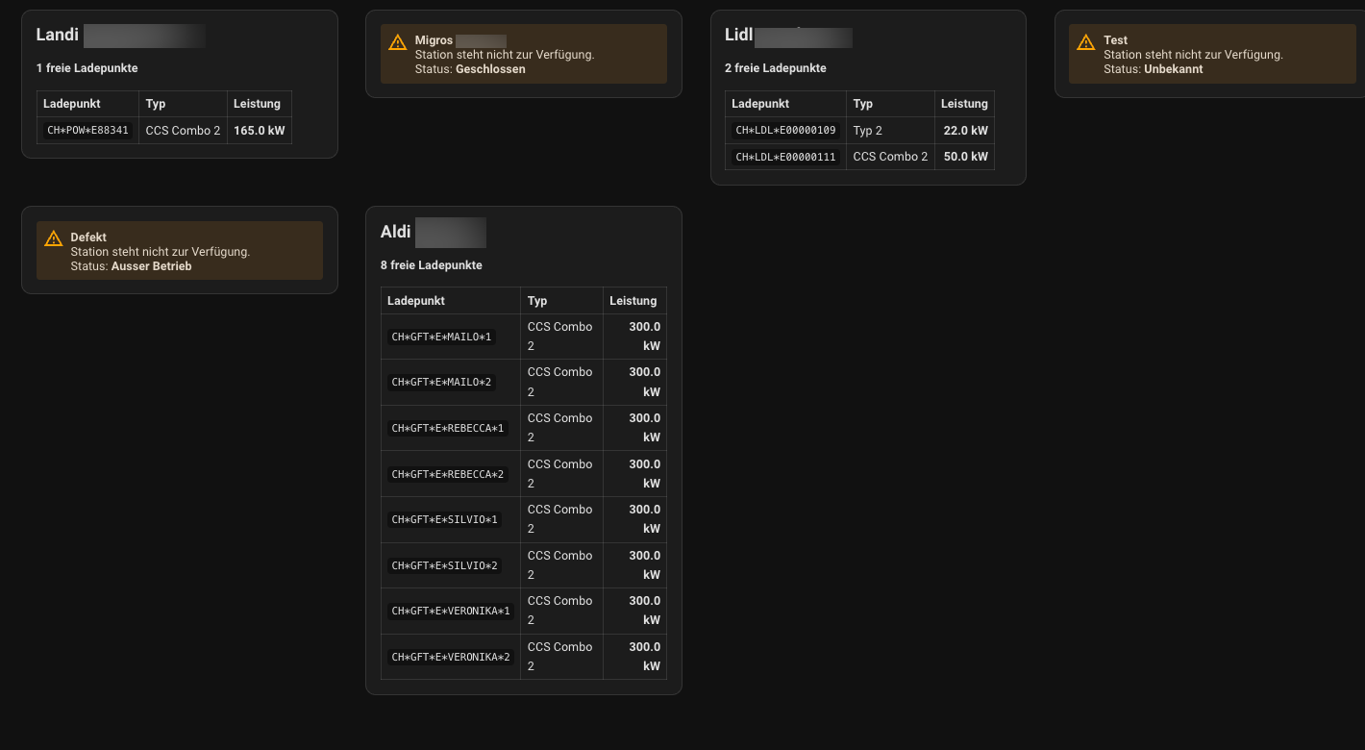
Task: Click charge point CH*GFT*E*MAILO*2
Action: point(441,383)
